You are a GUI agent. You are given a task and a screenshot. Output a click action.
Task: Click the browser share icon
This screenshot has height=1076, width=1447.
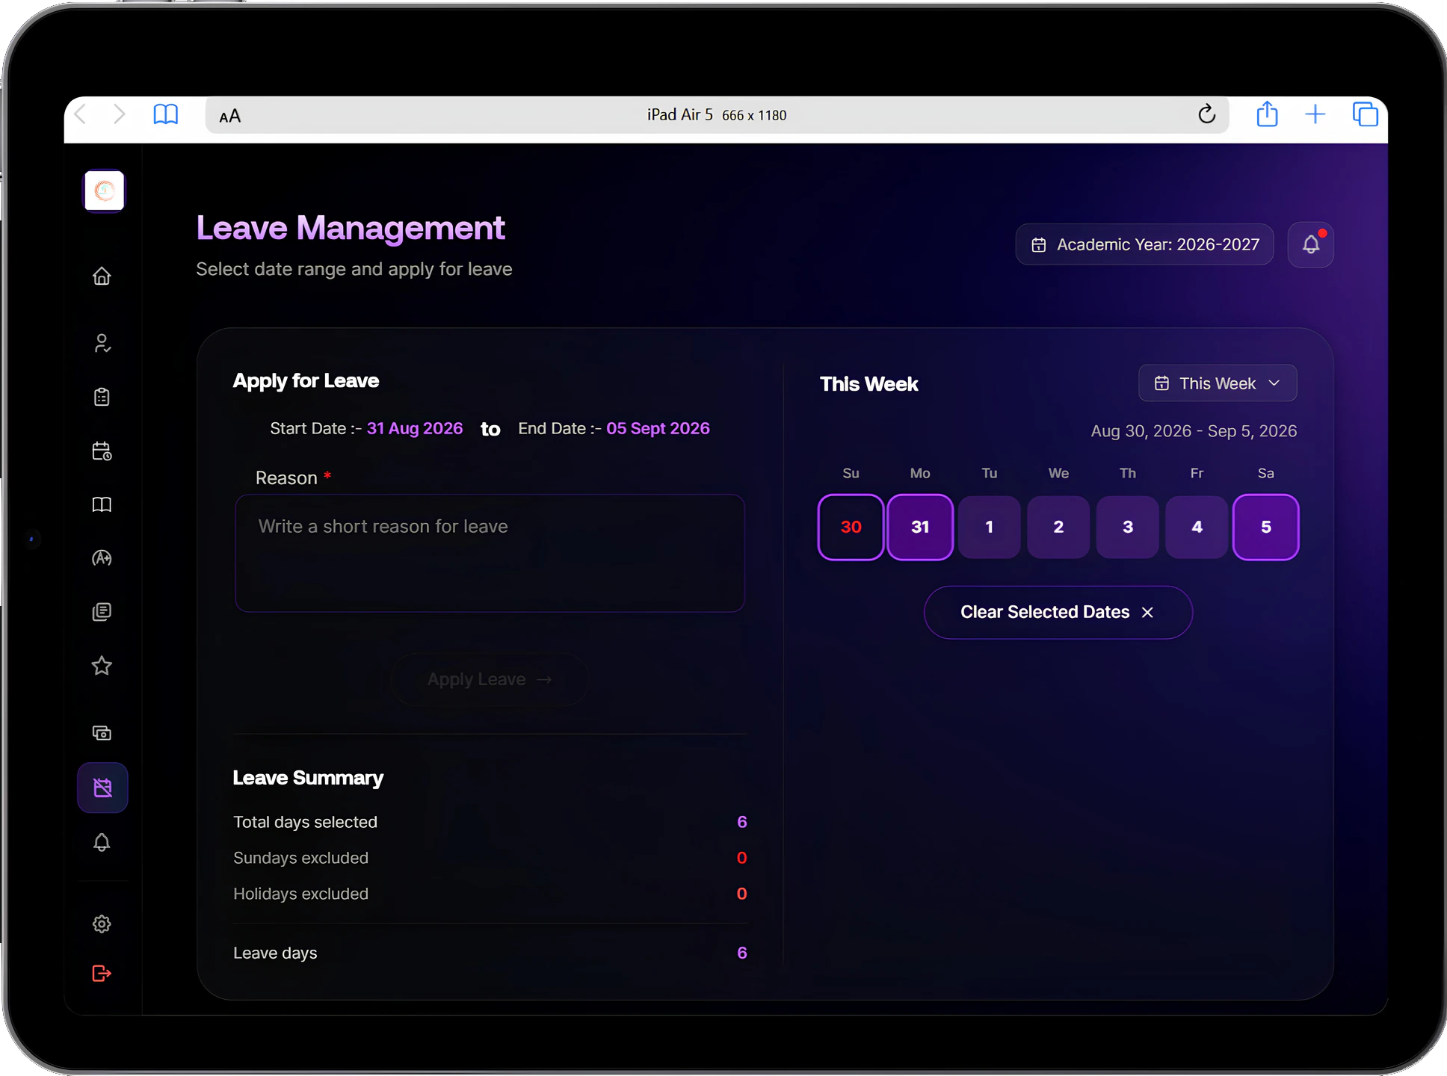[x=1267, y=114]
